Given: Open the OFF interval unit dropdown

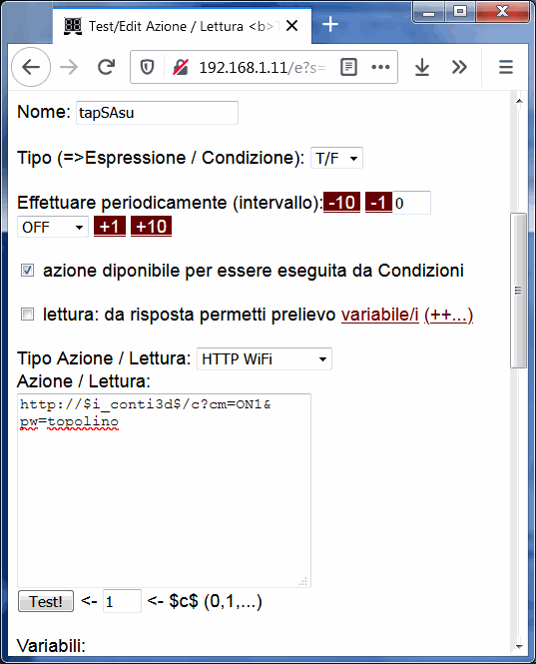Looking at the screenshot, I should tap(53, 227).
